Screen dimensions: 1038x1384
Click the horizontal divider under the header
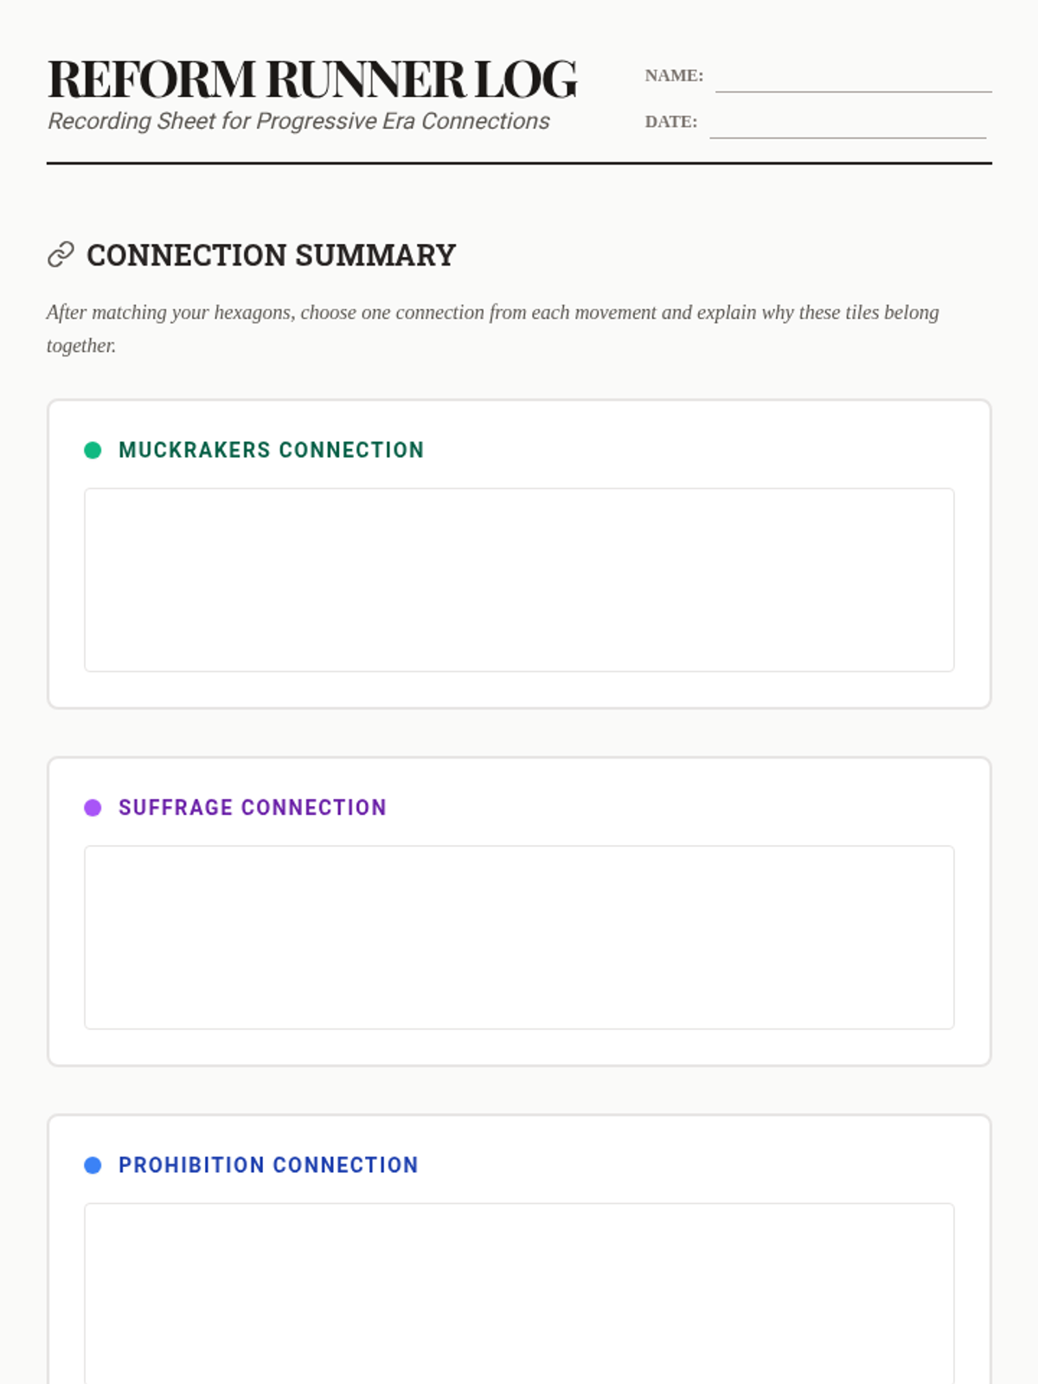coord(519,163)
